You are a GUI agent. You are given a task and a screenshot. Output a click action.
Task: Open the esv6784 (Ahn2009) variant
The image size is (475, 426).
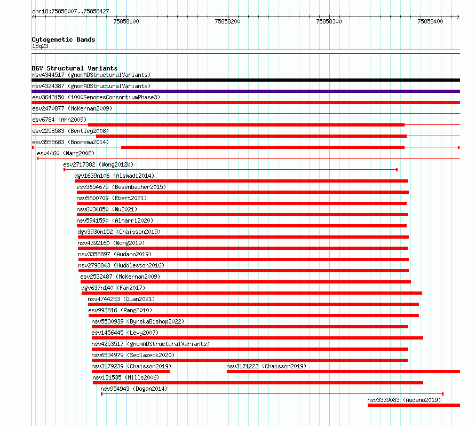point(59,120)
